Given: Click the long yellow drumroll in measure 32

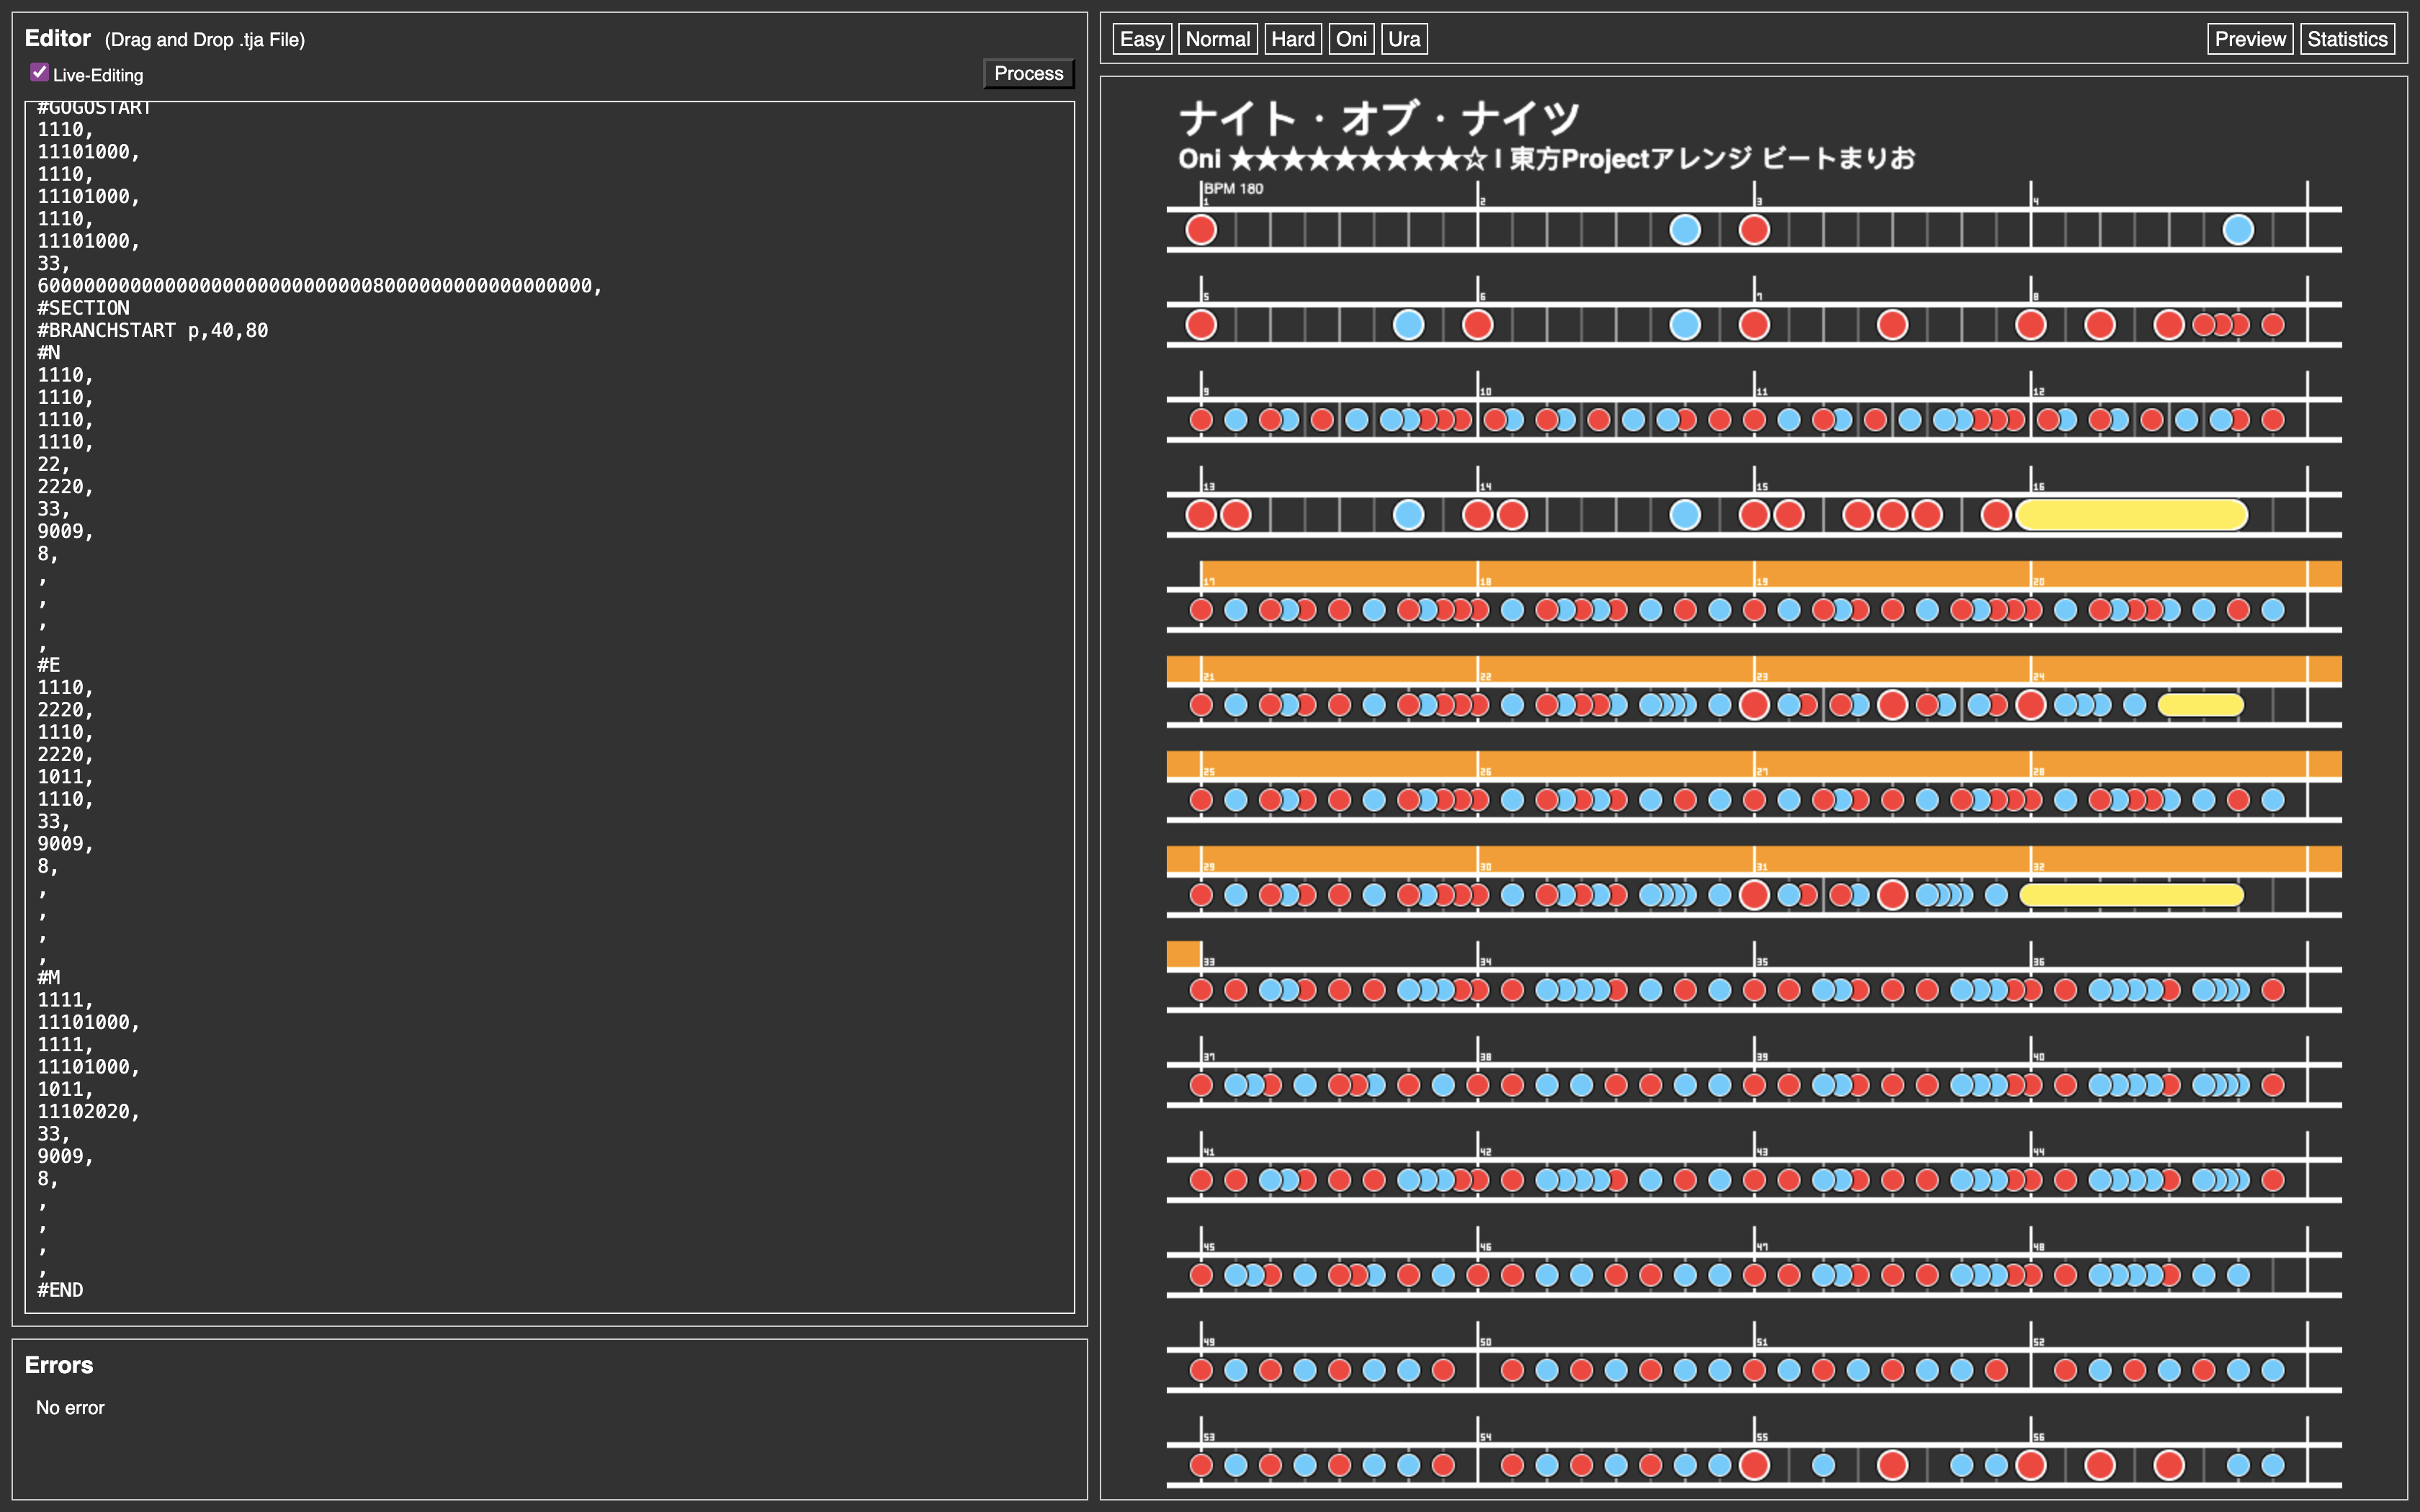Looking at the screenshot, I should point(2131,895).
